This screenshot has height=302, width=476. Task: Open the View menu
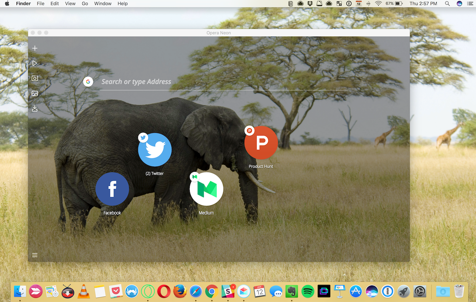click(x=70, y=4)
